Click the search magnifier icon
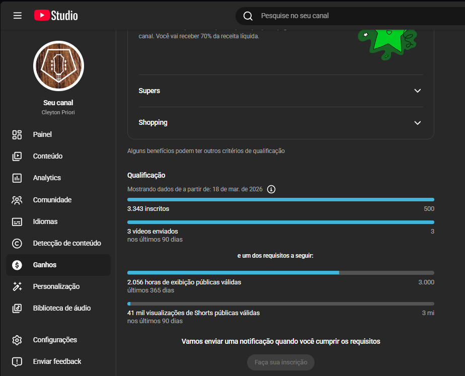 pyautogui.click(x=248, y=16)
